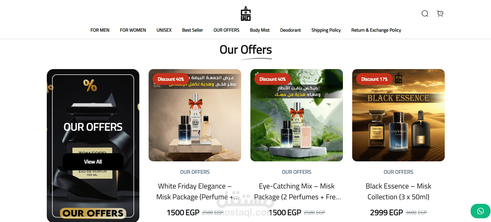Screen dimensions: 491x222
Task: Open Return & Exchange Policy
Action: pos(376,30)
